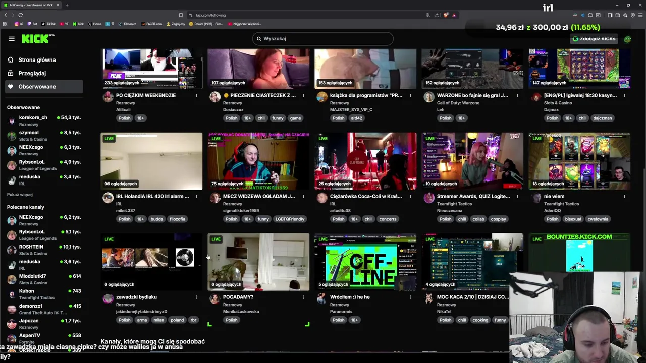
Task: Open options menu for Streamer Awards QUIZ stream
Action: pyautogui.click(x=517, y=196)
